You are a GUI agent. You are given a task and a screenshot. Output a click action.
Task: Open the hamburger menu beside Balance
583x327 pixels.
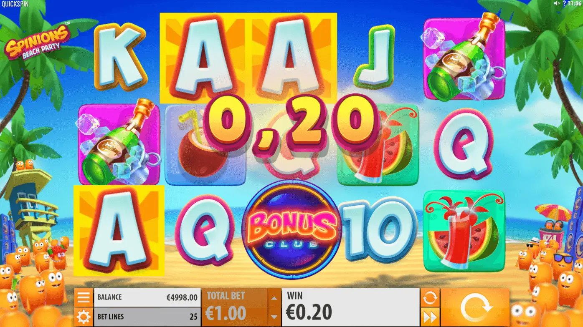(84, 297)
